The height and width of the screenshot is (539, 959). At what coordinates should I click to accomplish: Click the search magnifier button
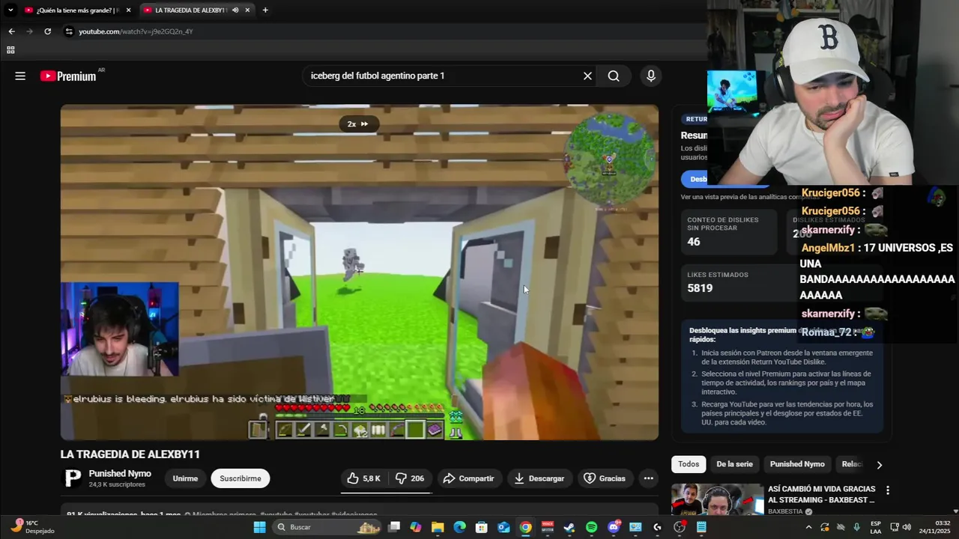point(614,76)
